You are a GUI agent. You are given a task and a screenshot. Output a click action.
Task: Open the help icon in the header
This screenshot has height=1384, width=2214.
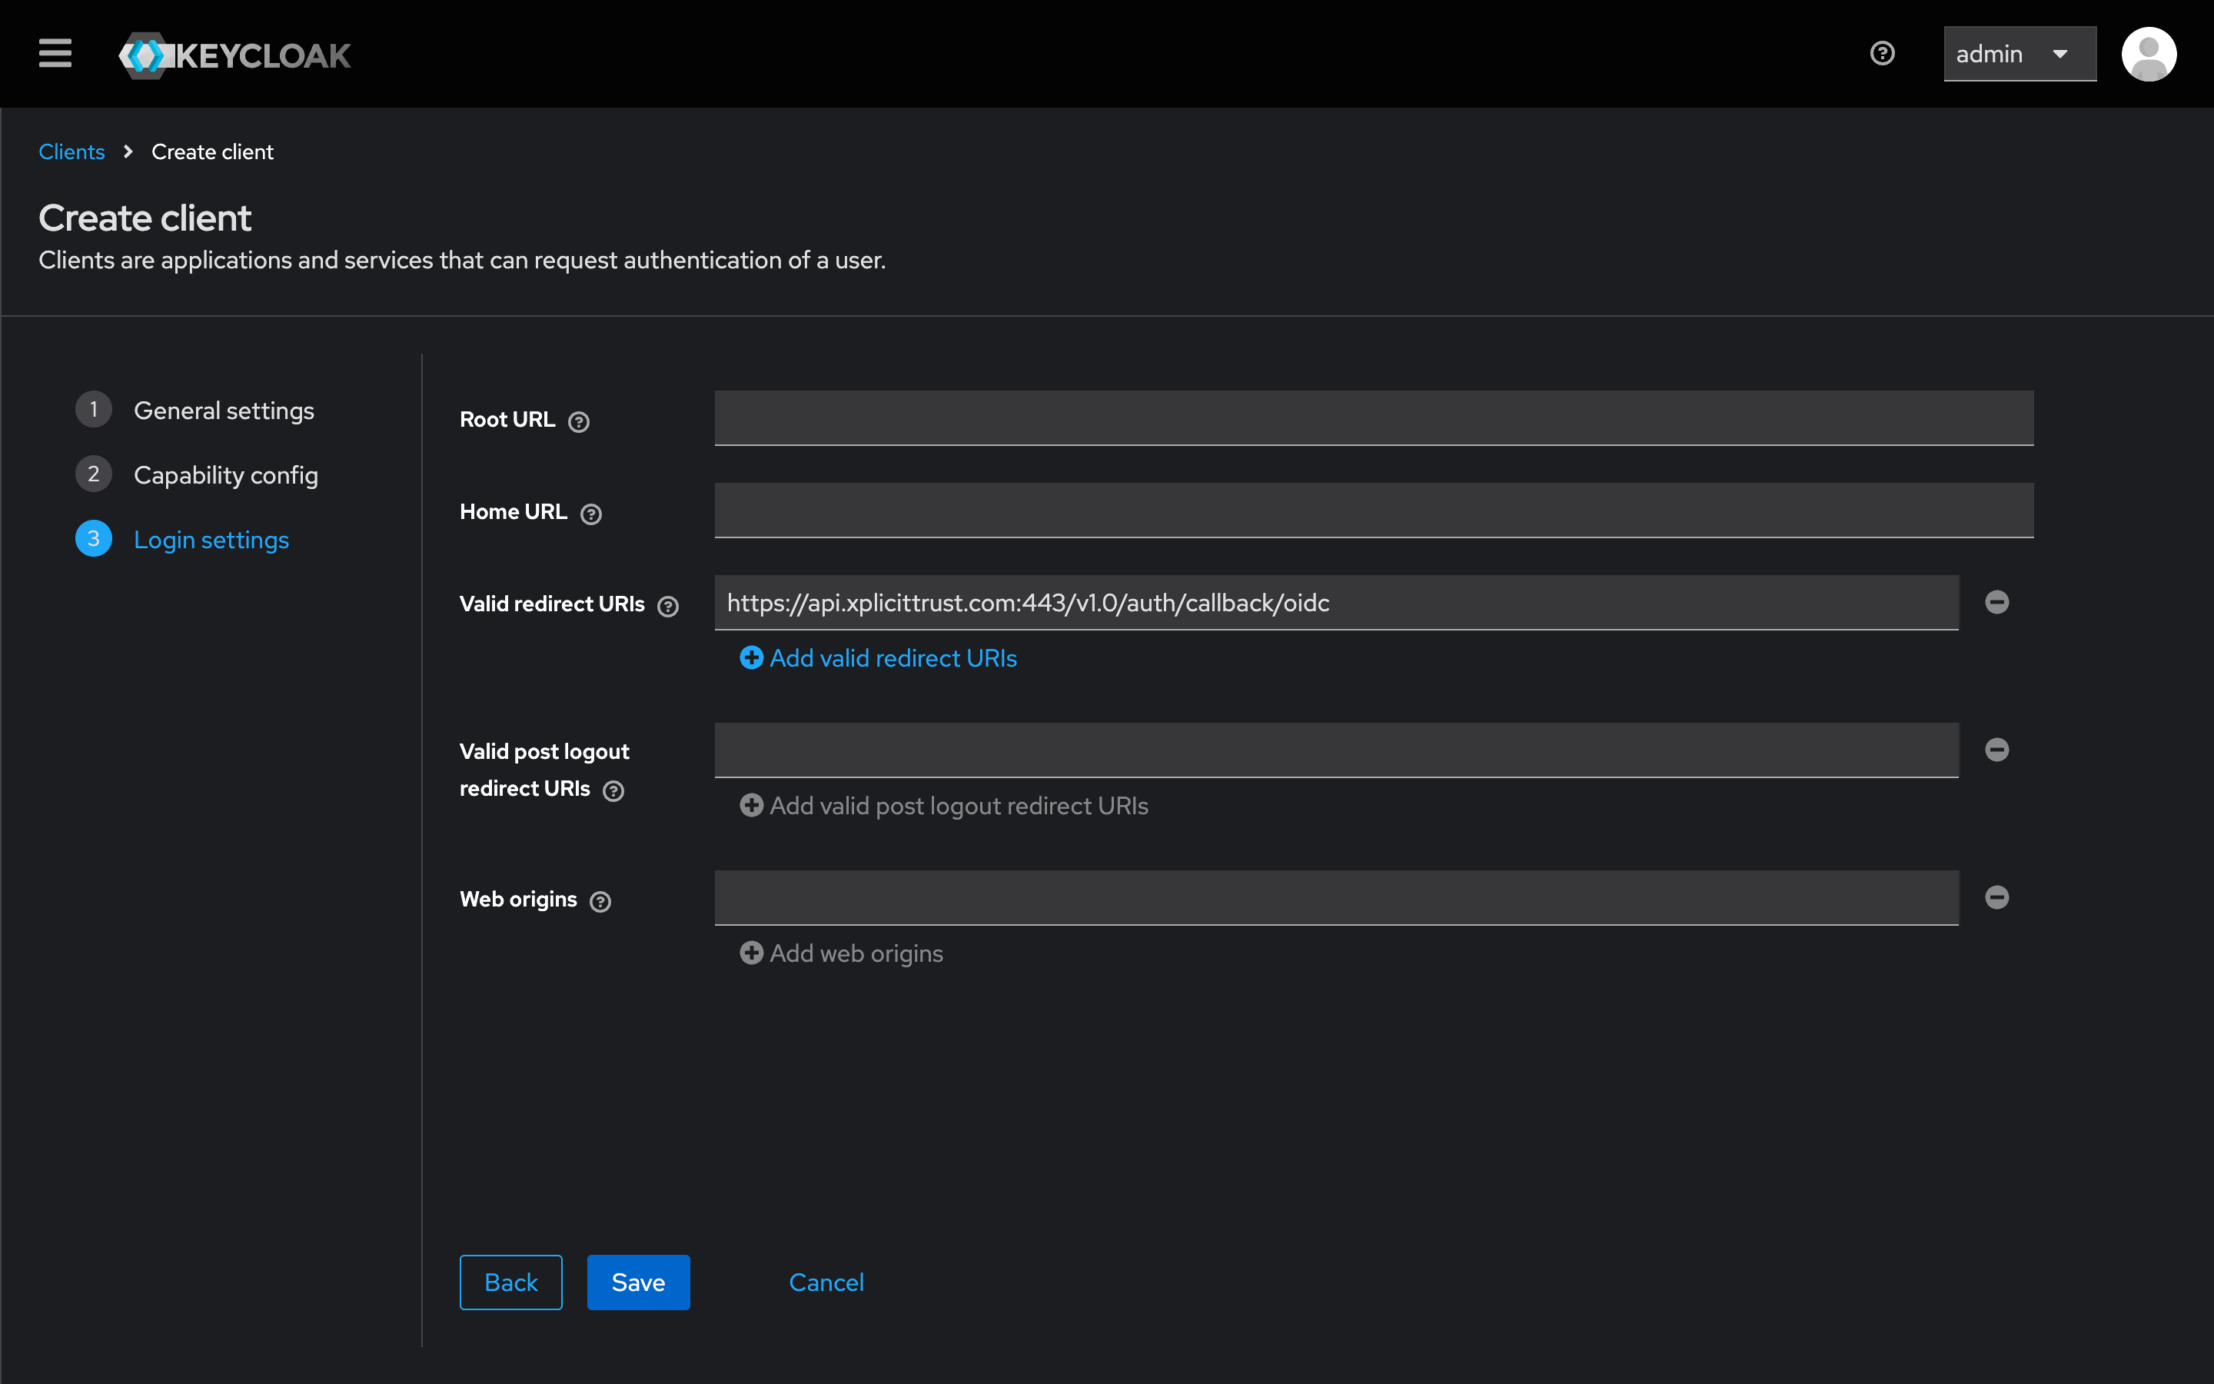(1882, 53)
